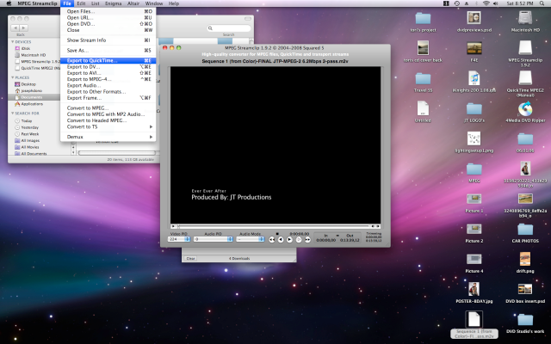Click the Finder horizontal scrollbar
This screenshot has width=551, height=344.
[117, 153]
